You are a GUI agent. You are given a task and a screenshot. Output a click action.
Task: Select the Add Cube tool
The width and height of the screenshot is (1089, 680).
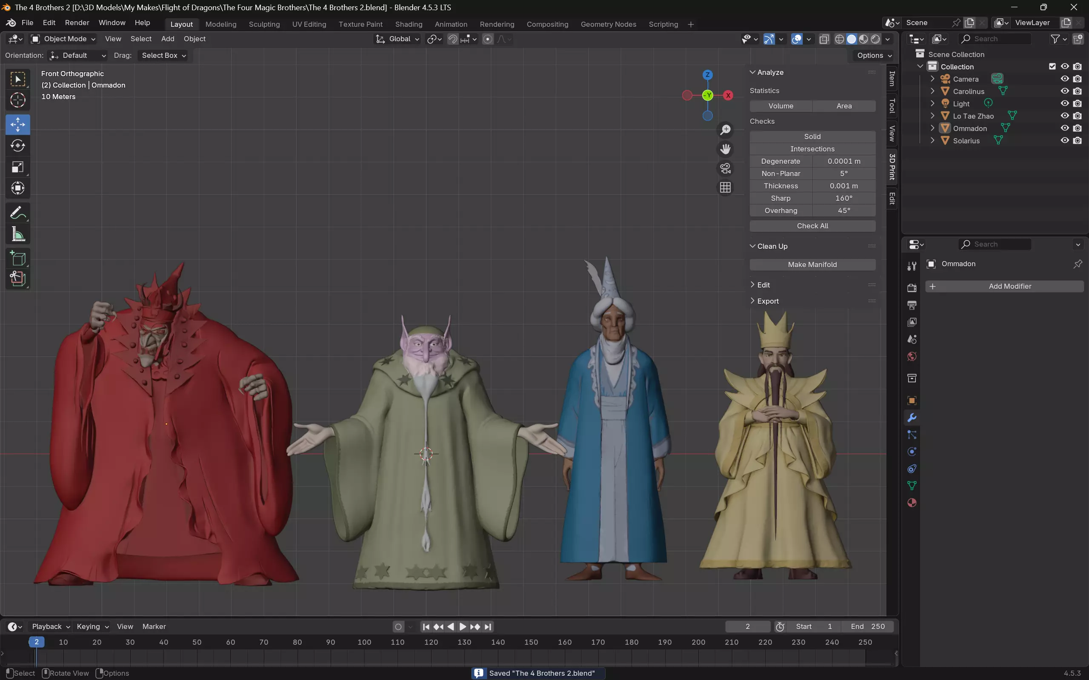click(17, 259)
